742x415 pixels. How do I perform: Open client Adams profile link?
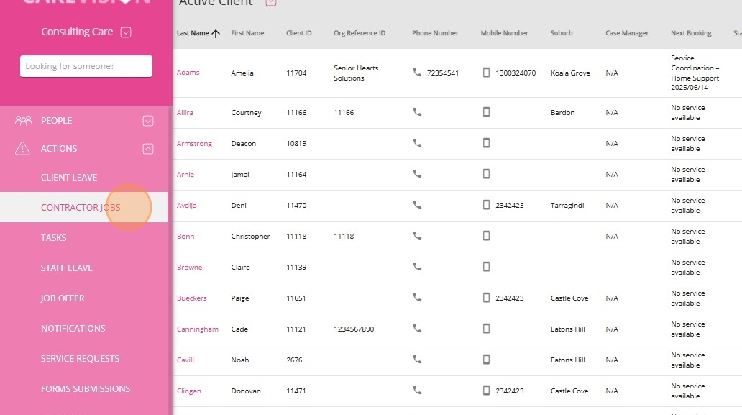click(x=188, y=73)
